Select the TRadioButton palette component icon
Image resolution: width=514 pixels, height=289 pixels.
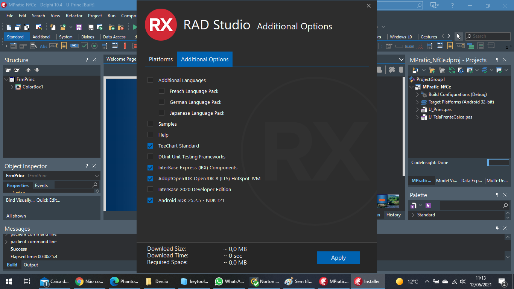point(94,46)
